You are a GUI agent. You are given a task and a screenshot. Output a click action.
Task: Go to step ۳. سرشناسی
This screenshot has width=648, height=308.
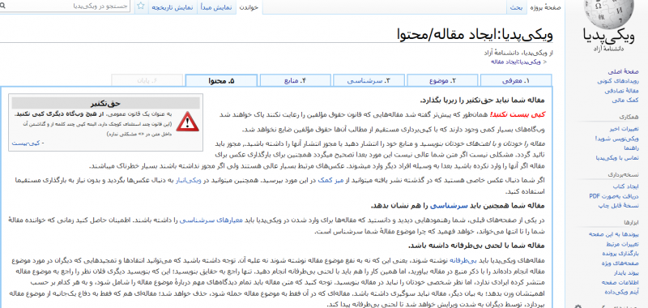[x=369, y=80]
